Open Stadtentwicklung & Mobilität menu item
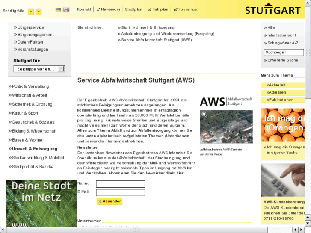This screenshot has height=233, width=311. [36, 158]
